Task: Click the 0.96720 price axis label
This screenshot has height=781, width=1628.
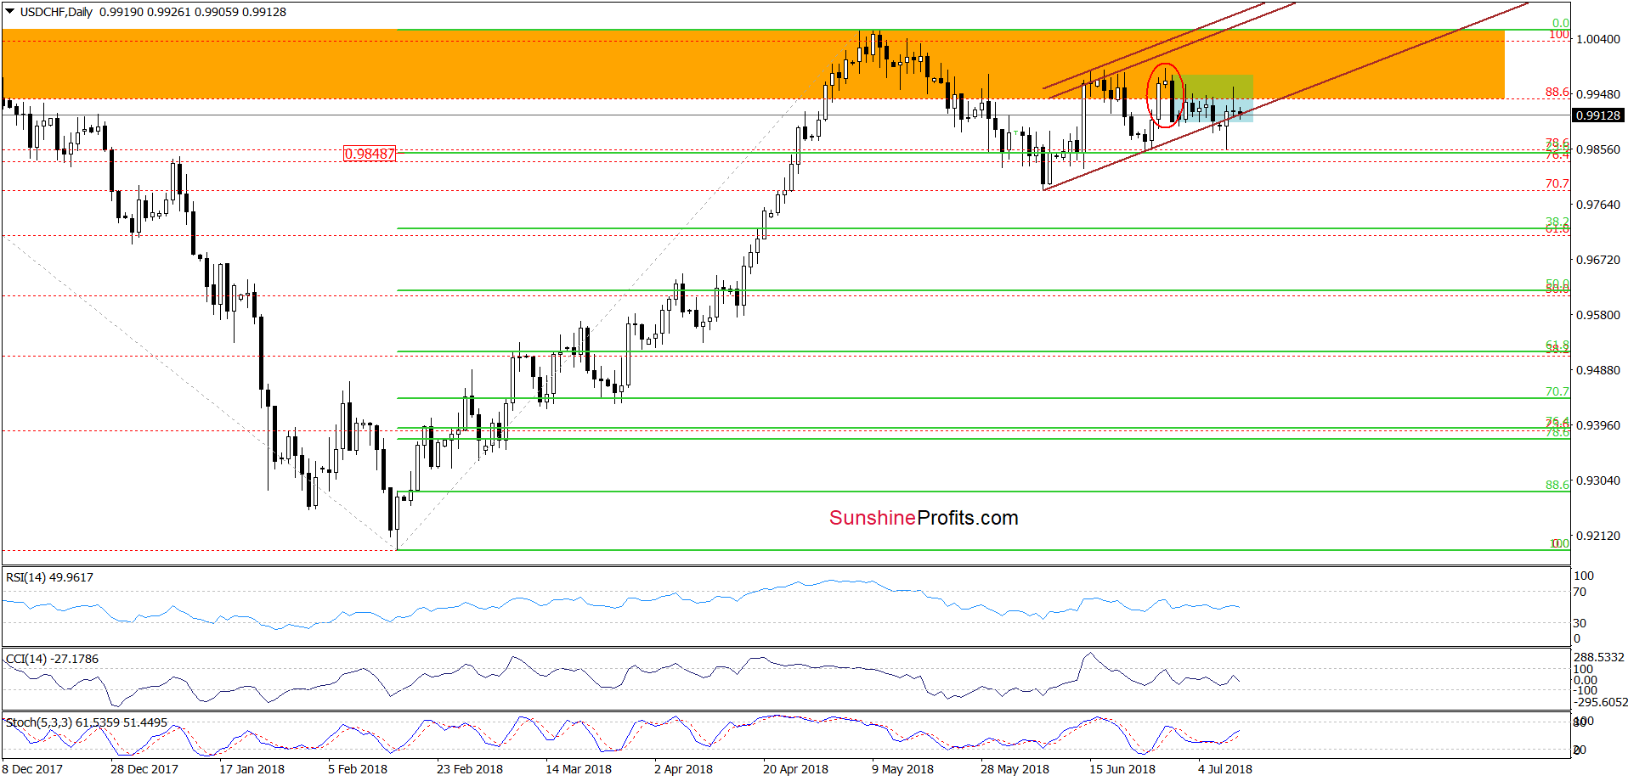Action: point(1598,260)
